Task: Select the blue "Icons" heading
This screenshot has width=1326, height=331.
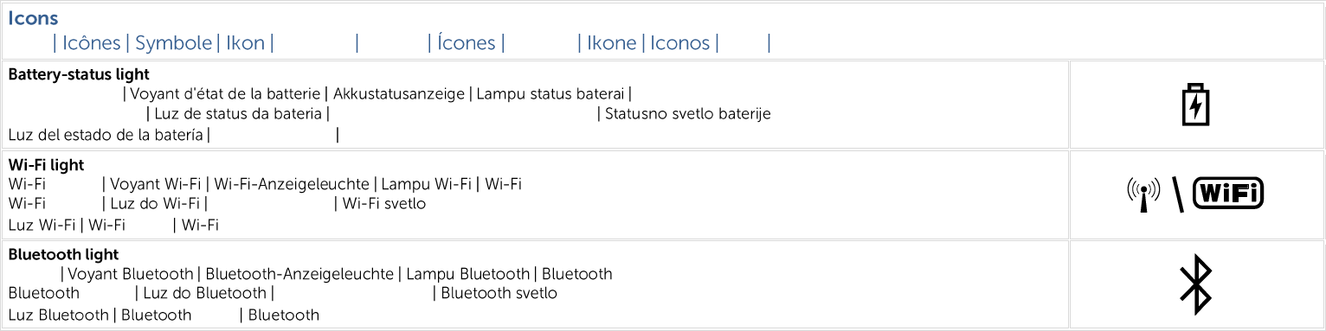Action: point(34,18)
